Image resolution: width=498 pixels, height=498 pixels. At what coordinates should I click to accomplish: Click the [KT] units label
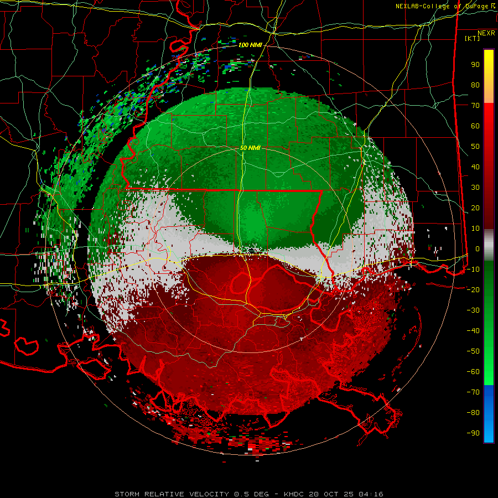[x=473, y=38]
